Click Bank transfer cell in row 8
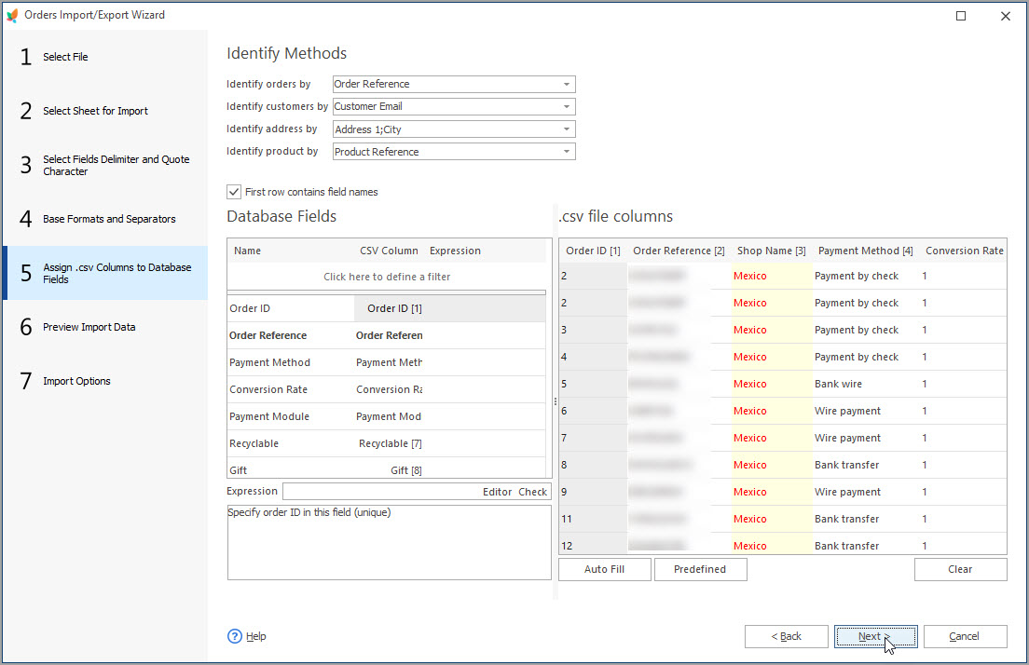The height and width of the screenshot is (665, 1029). 865,465
